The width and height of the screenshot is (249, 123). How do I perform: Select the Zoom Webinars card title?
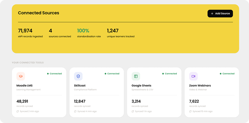coord(200,86)
